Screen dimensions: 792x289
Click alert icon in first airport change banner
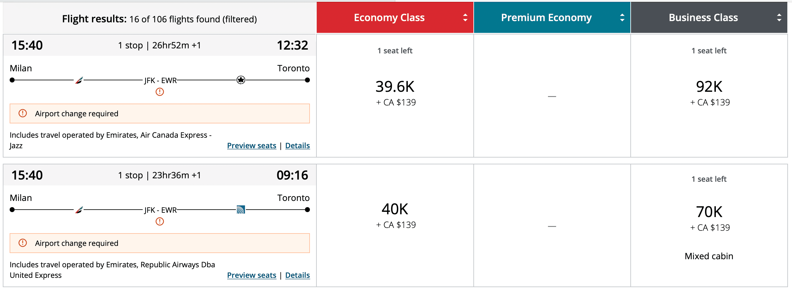(x=23, y=113)
